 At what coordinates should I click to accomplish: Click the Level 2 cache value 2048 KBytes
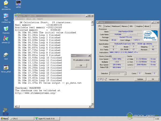click(141, 65)
